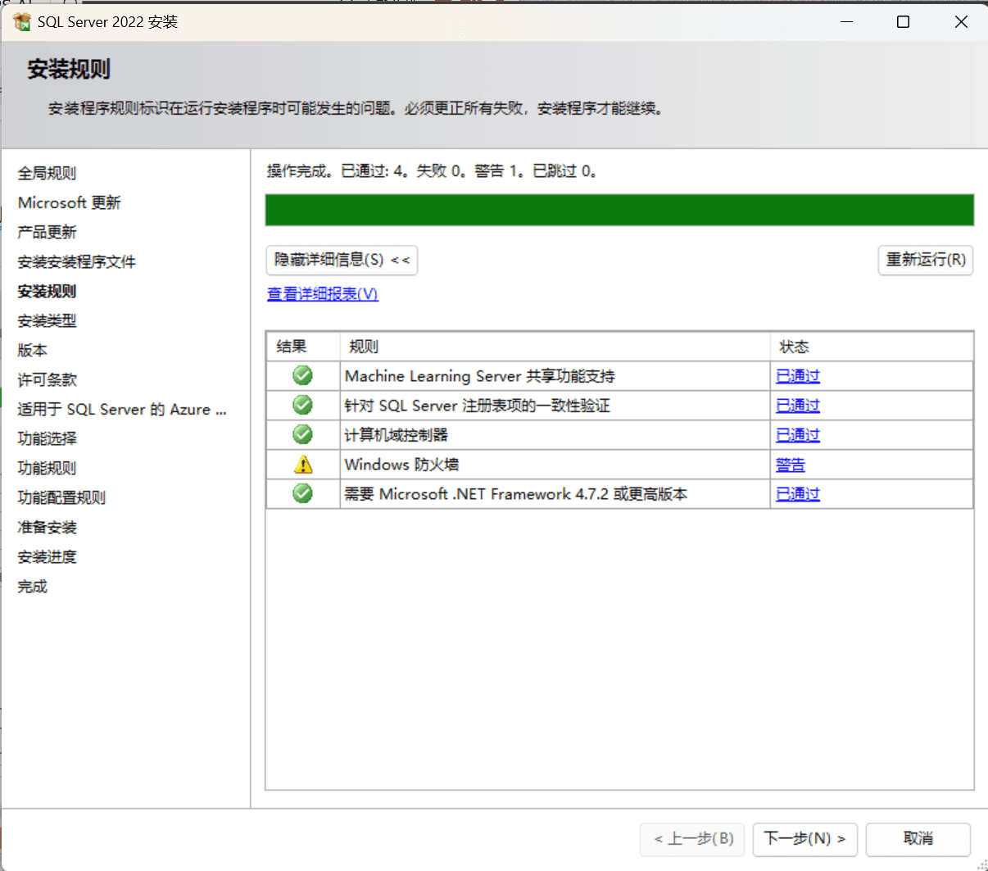This screenshot has width=988, height=871.
Task: Select 全局规则 step in sidebar
Action: point(47,173)
